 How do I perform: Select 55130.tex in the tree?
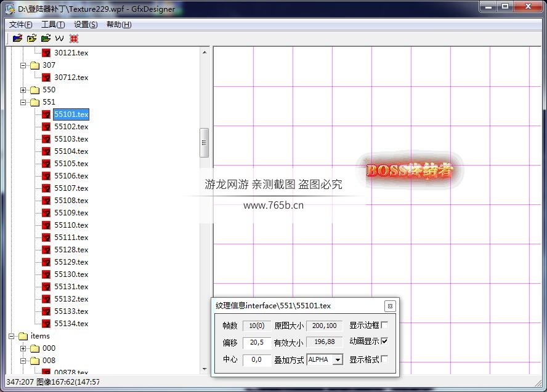point(71,274)
